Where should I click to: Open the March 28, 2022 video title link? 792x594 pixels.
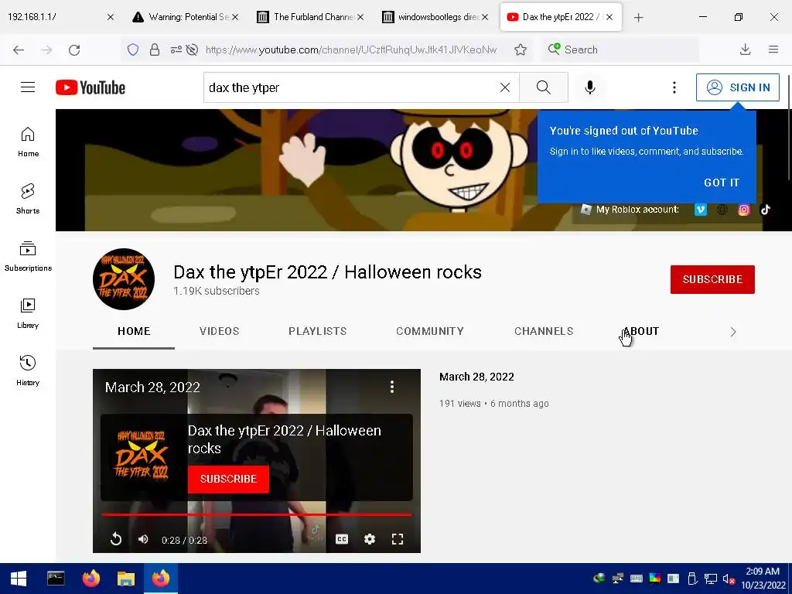[x=476, y=377]
